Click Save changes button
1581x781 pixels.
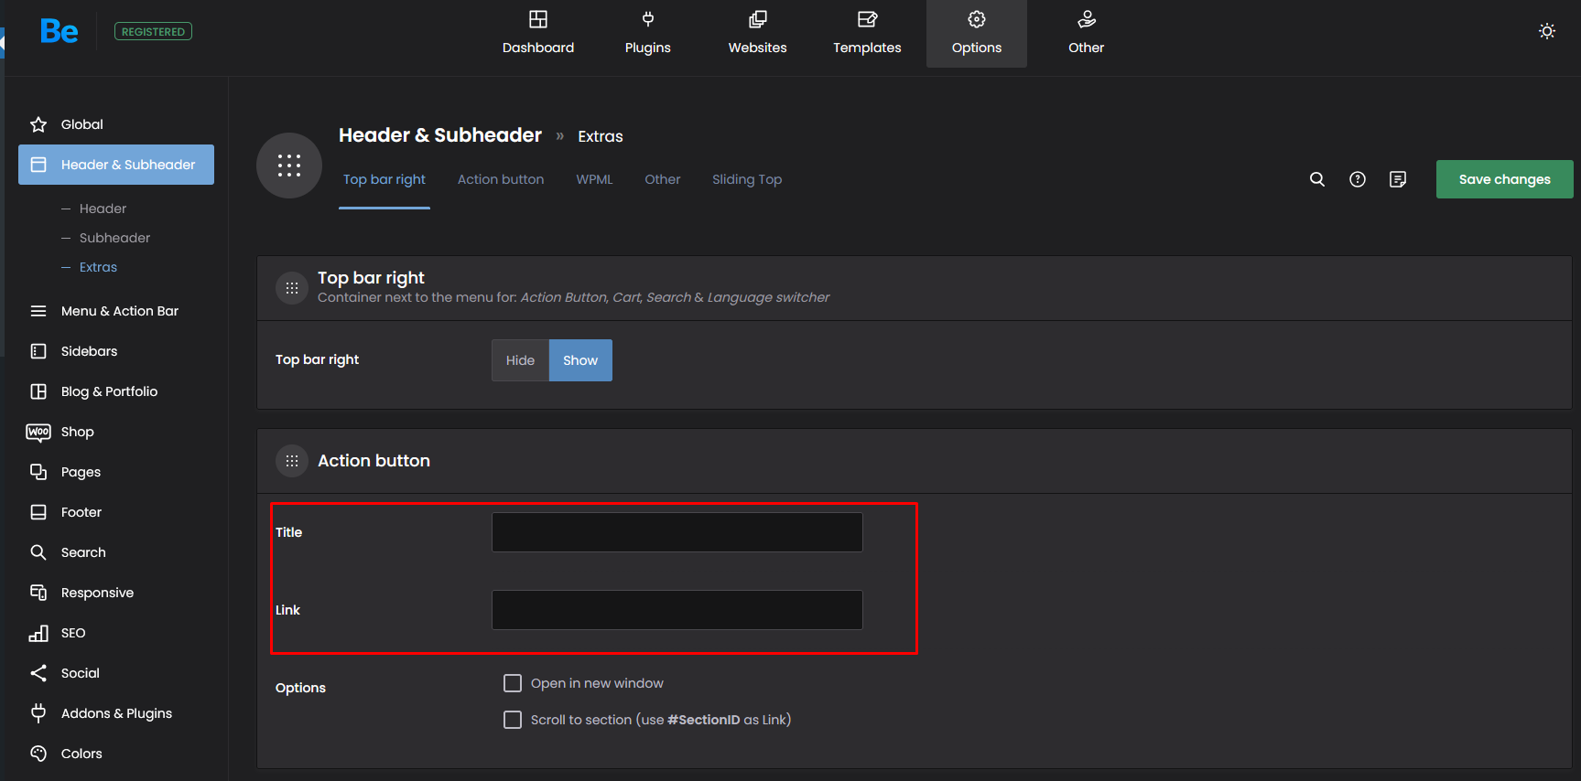(x=1505, y=179)
